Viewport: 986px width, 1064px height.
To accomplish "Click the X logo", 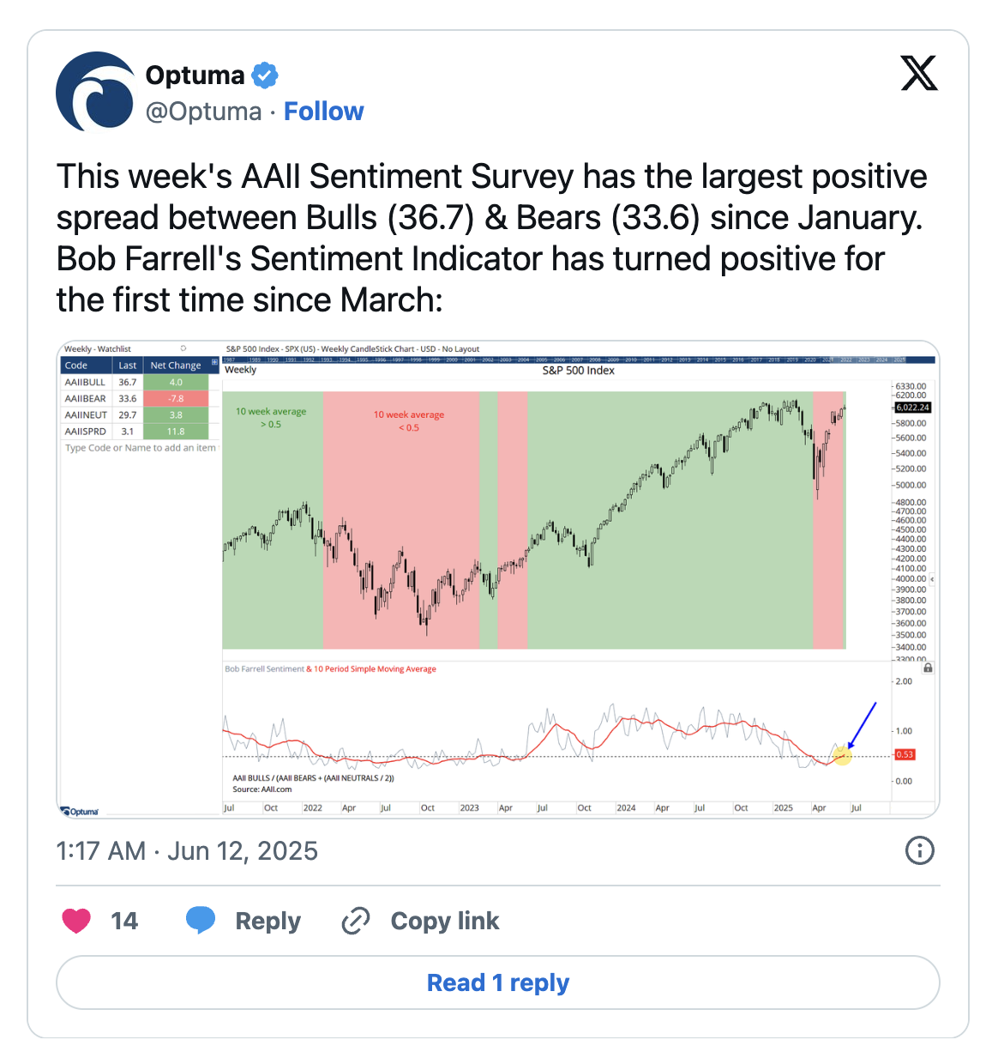I will pos(918,74).
